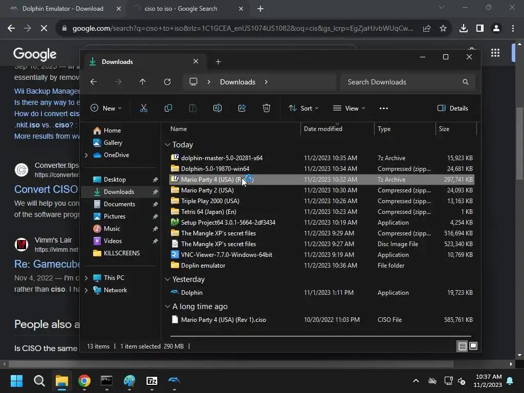Open the Google apps grid
This screenshot has height=393, width=524.
tap(495, 53)
